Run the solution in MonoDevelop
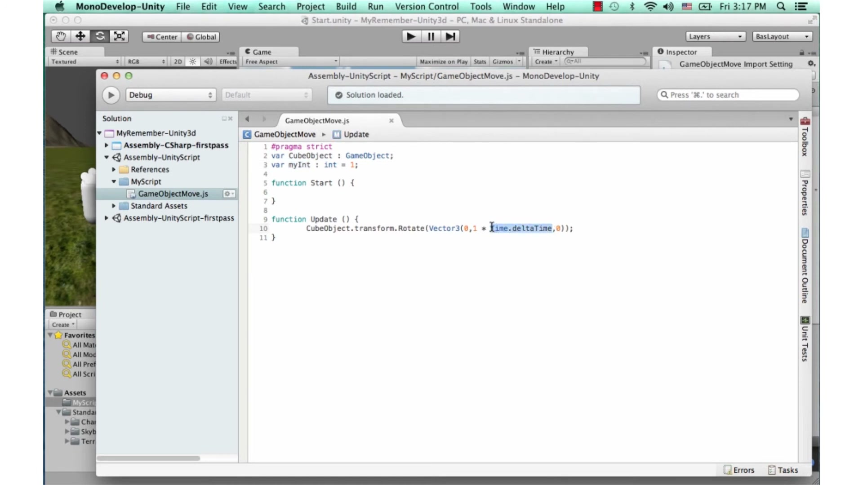 point(111,95)
